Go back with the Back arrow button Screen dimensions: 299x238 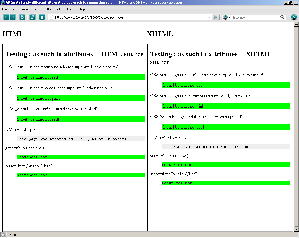pos(6,17)
